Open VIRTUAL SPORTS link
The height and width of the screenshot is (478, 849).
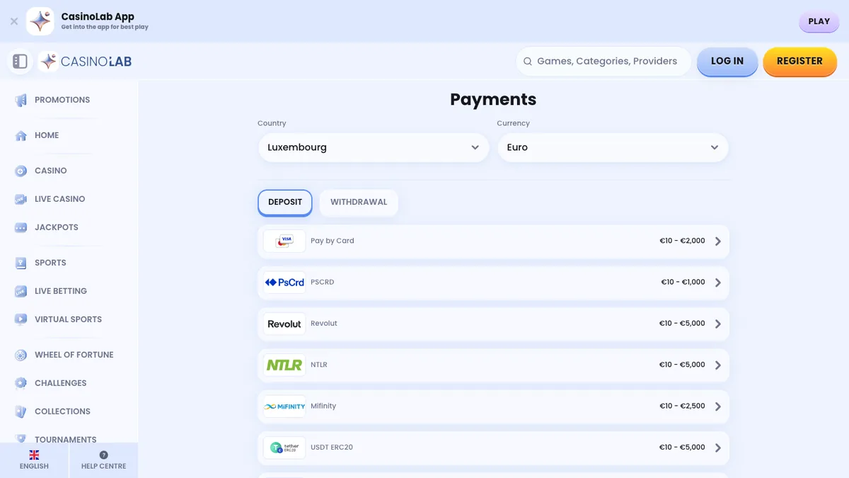(69, 319)
